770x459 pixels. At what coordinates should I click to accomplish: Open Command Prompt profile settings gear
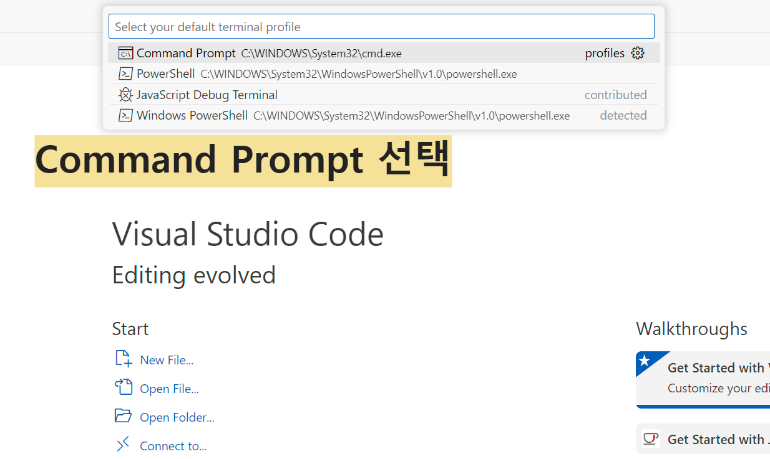tap(638, 53)
